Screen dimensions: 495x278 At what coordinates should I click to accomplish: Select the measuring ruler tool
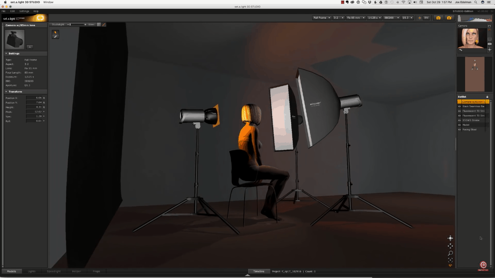(55, 37)
